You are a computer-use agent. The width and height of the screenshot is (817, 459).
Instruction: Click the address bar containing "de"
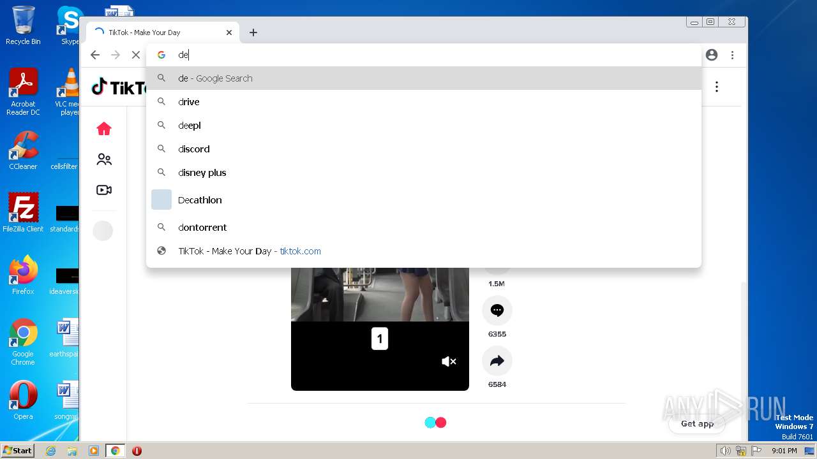click(424, 55)
